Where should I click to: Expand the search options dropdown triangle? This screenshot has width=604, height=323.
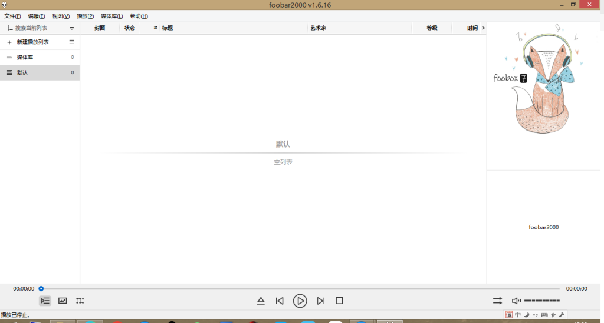tap(71, 28)
